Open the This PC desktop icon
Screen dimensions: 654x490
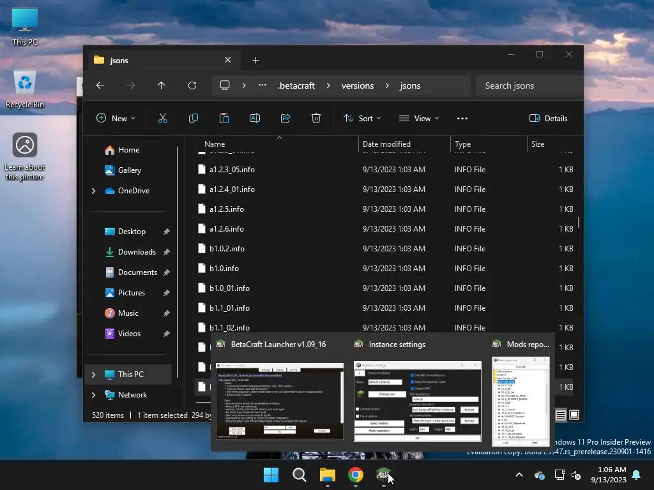pos(25,27)
